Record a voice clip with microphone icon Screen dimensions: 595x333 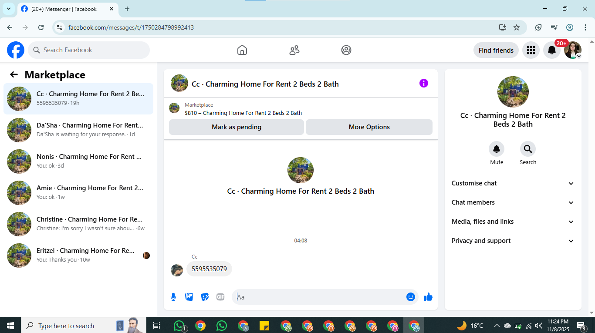point(173,297)
